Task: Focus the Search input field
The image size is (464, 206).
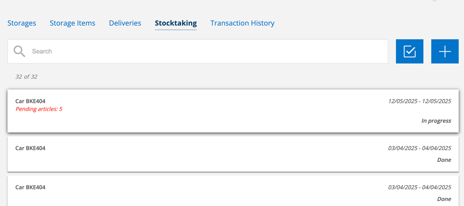Action: [198, 51]
